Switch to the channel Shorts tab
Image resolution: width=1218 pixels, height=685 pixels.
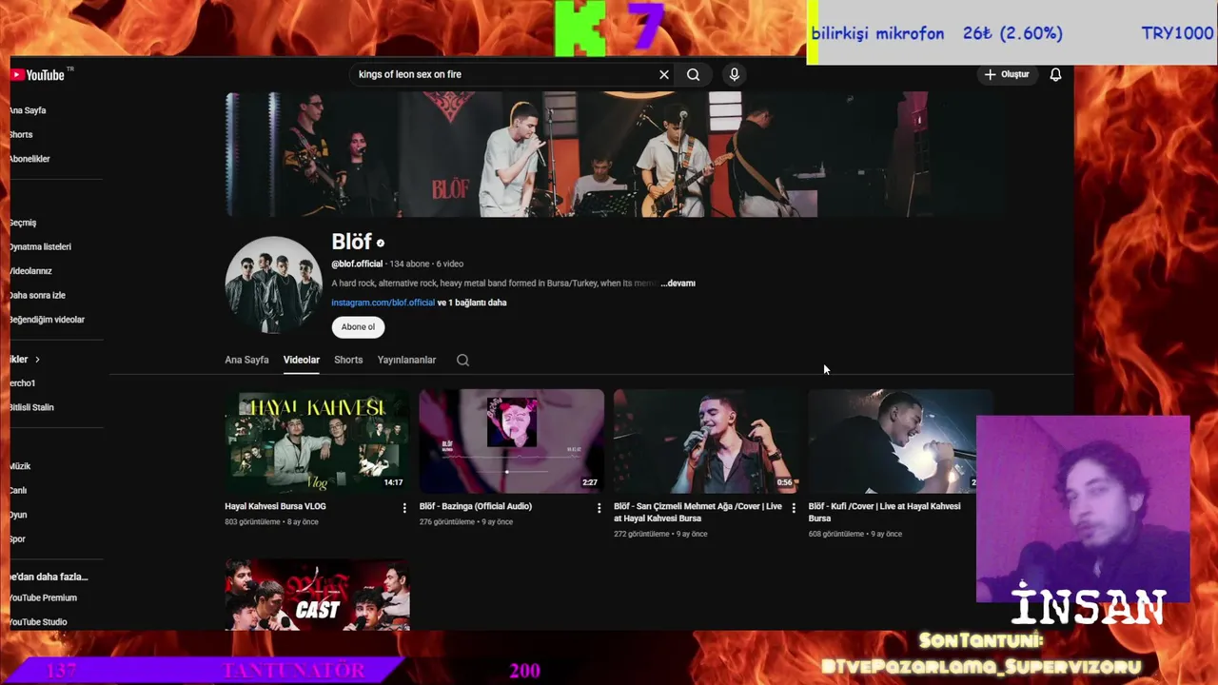click(x=348, y=360)
